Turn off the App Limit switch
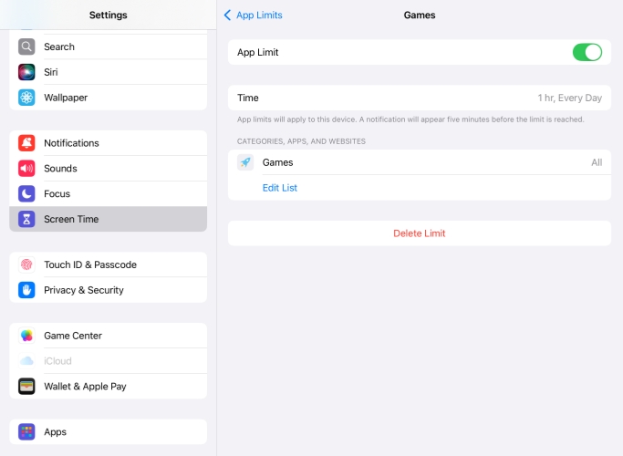623x456 pixels. [x=587, y=52]
